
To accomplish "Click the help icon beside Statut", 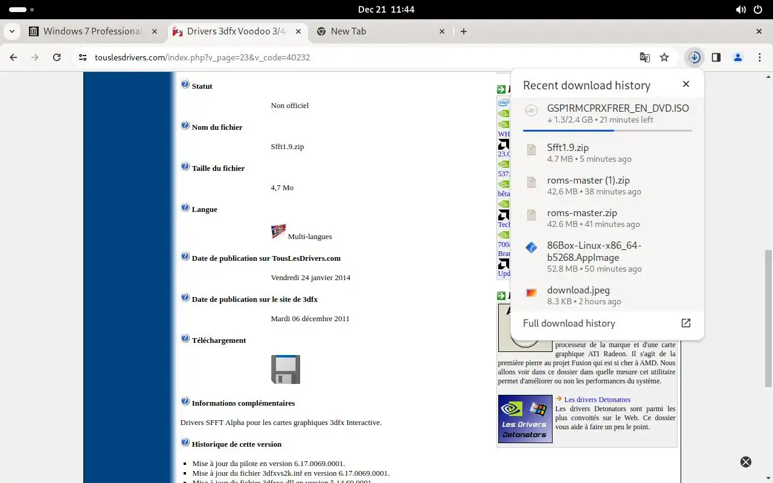I will tap(185, 85).
